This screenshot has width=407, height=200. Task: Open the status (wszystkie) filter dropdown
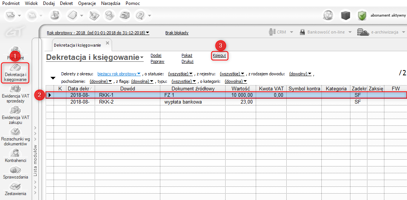[180, 74]
